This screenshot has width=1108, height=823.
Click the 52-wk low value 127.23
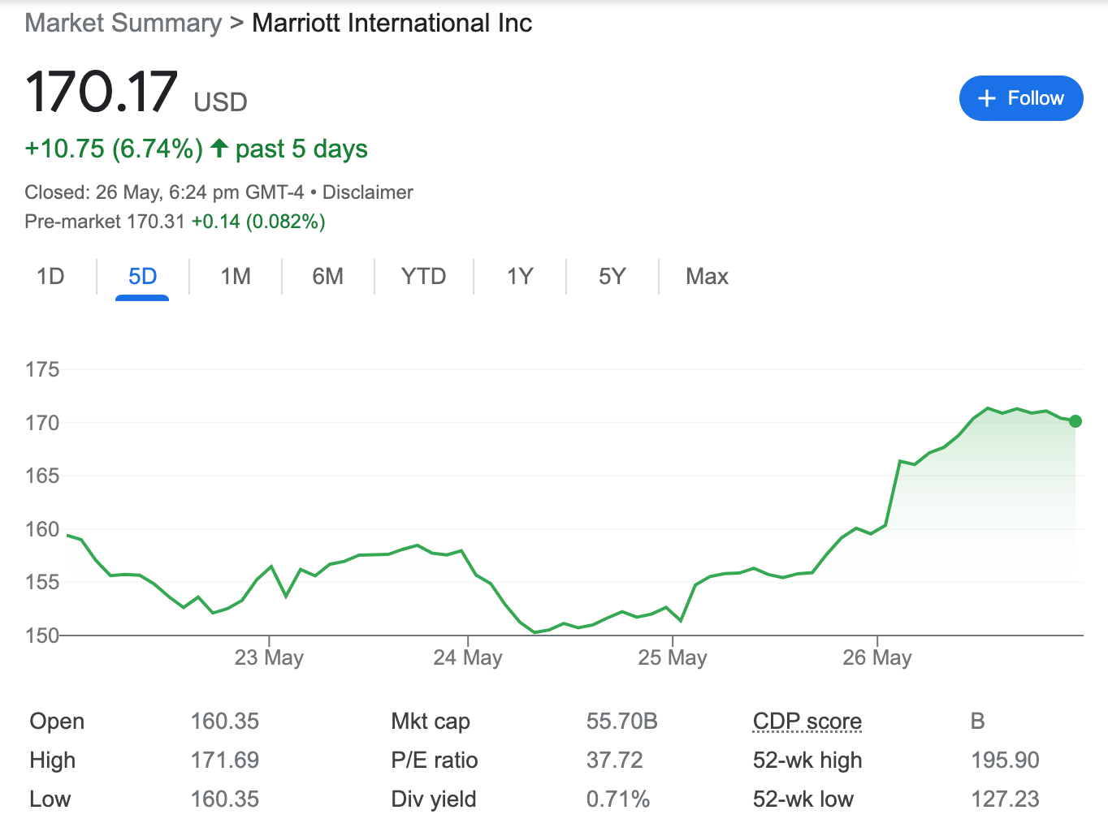coord(1006,799)
